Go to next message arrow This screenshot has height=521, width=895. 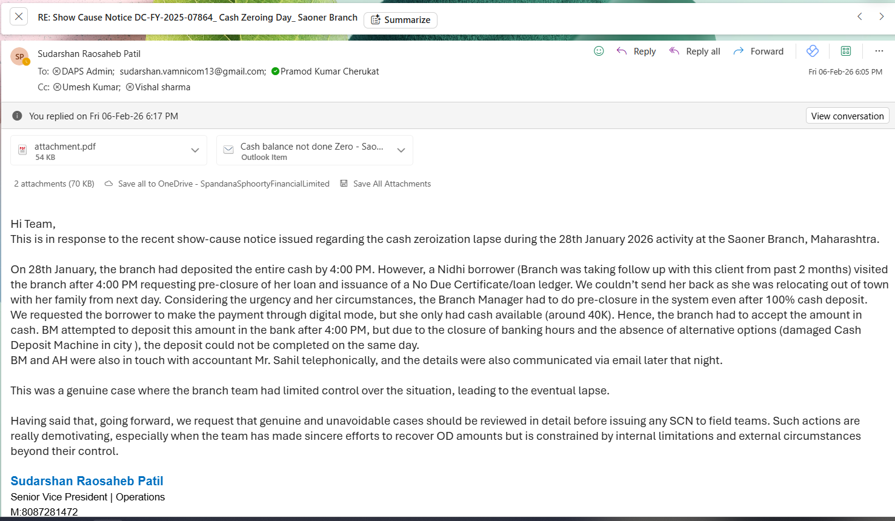(x=881, y=17)
